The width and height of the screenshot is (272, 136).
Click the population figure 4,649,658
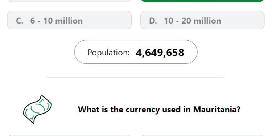pos(160,53)
